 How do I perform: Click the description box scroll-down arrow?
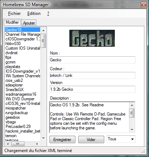pos(132,130)
